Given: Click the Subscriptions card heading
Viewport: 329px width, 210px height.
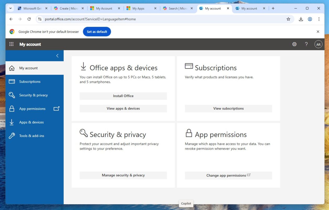Looking at the screenshot, I should tap(216, 68).
